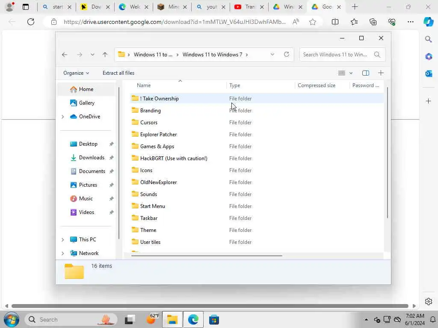
Task: Open Edge sidebar settings gear
Action: point(429,302)
